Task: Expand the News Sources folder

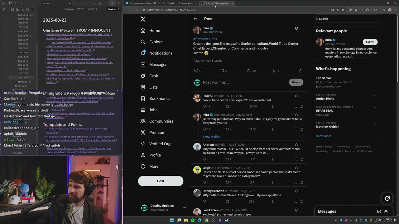Action: tap(21, 86)
